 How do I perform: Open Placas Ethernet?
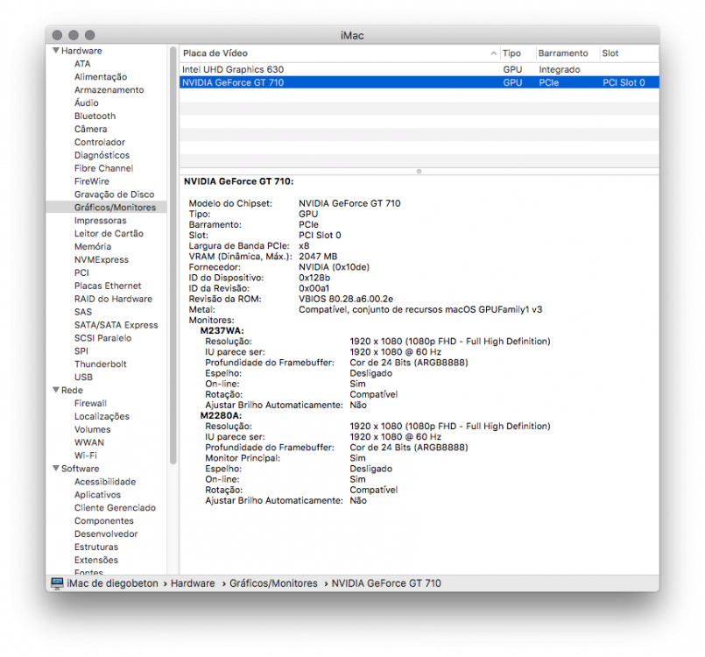point(108,286)
